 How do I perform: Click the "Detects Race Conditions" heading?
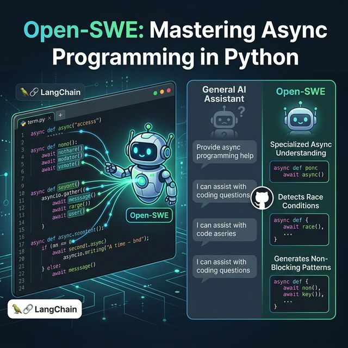pyautogui.click(x=298, y=201)
